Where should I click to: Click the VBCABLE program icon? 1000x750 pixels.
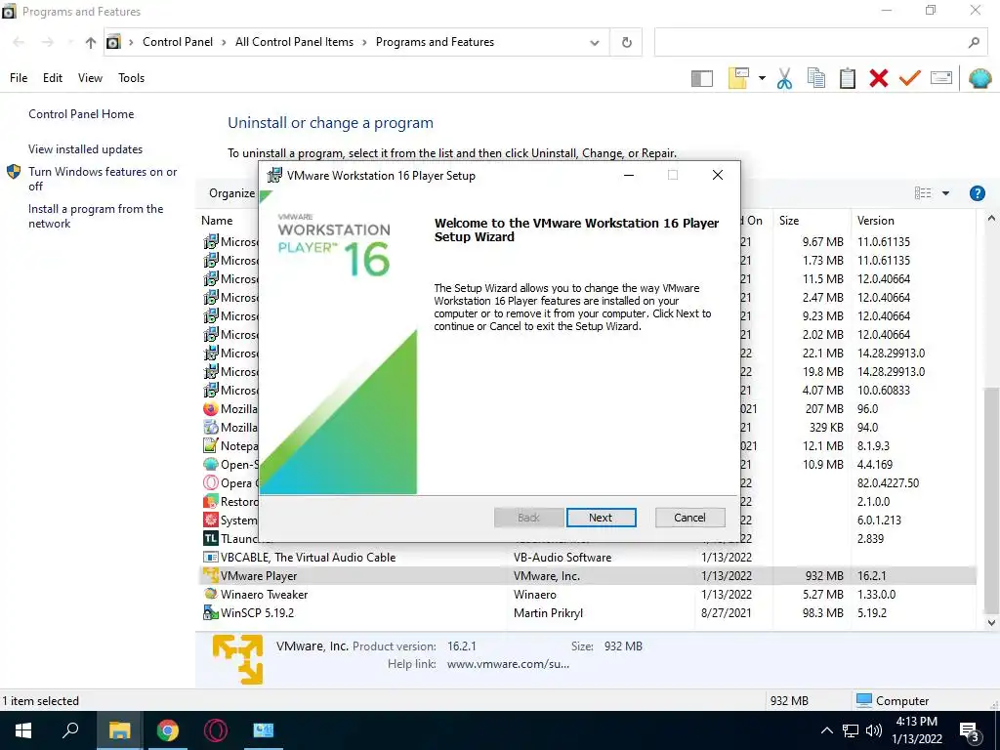[211, 557]
